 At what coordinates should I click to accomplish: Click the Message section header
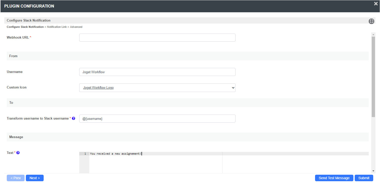point(188,137)
